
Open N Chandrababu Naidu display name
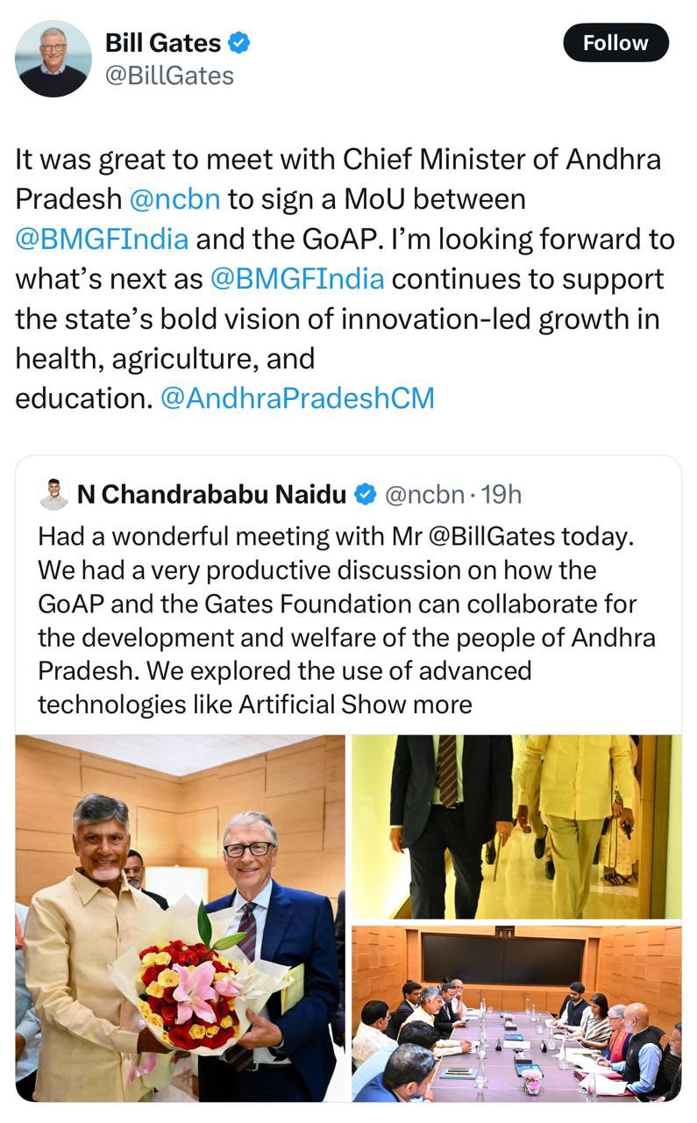212,495
